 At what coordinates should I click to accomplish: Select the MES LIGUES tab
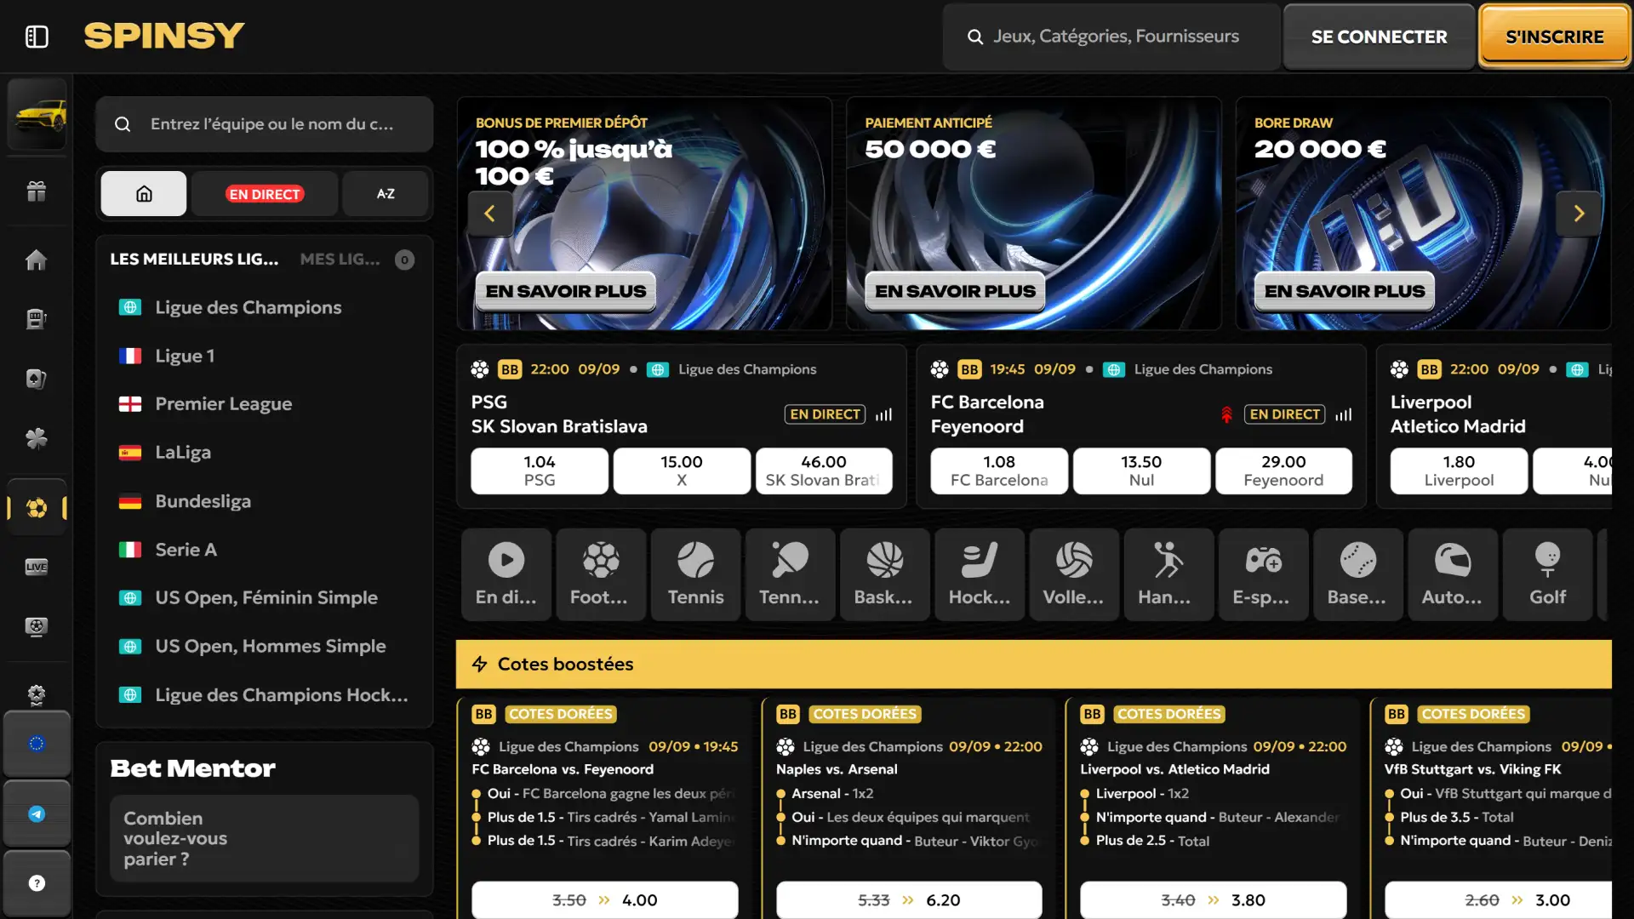click(340, 260)
